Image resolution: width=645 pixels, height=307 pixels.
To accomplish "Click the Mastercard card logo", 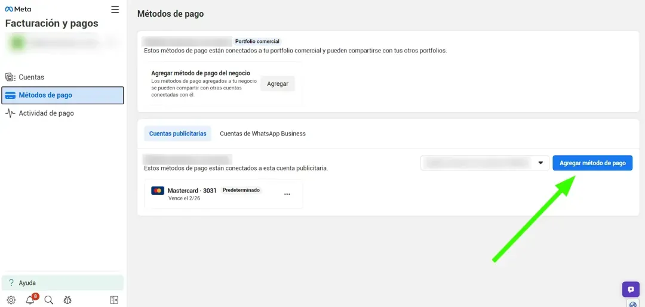I will (x=158, y=191).
